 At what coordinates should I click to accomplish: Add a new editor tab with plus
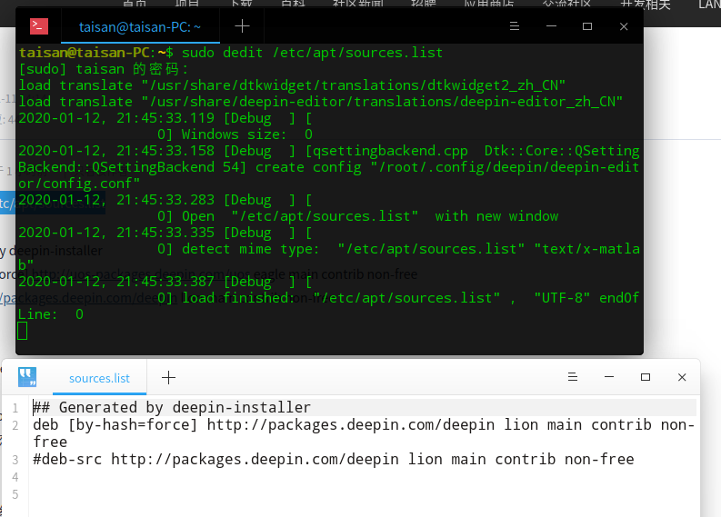(x=168, y=377)
